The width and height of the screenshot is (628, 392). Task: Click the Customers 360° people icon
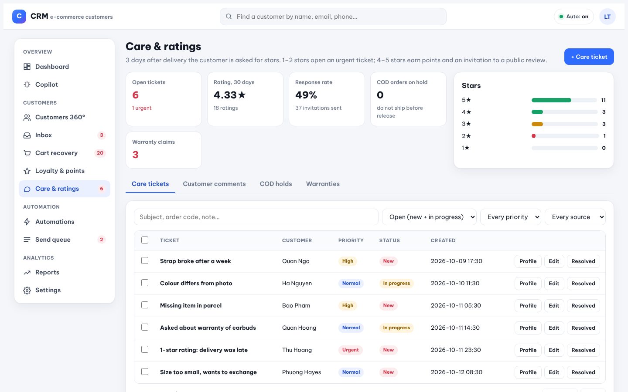[27, 117]
